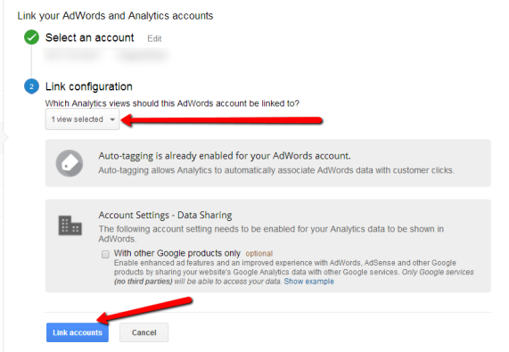The width and height of the screenshot is (509, 352).
Task: Edit the selected account
Action: point(154,38)
